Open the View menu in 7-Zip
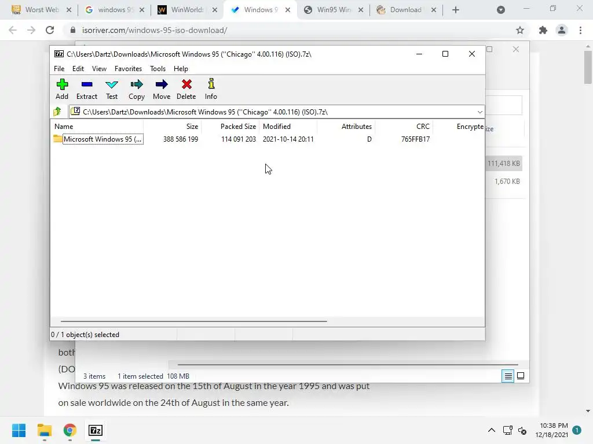Viewport: 593px width, 444px height. click(x=99, y=69)
